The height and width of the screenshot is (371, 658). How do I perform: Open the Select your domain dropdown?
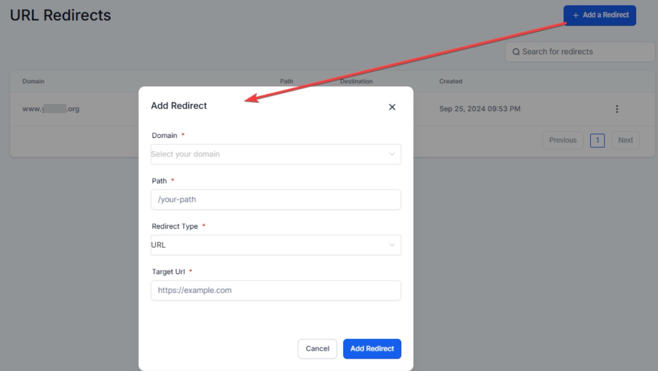(275, 154)
